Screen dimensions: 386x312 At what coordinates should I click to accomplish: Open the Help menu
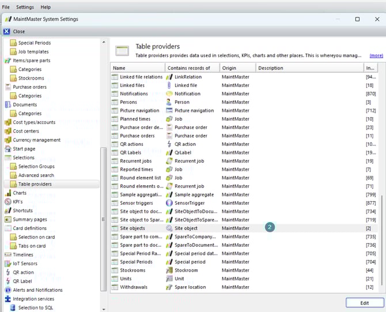[x=46, y=7]
